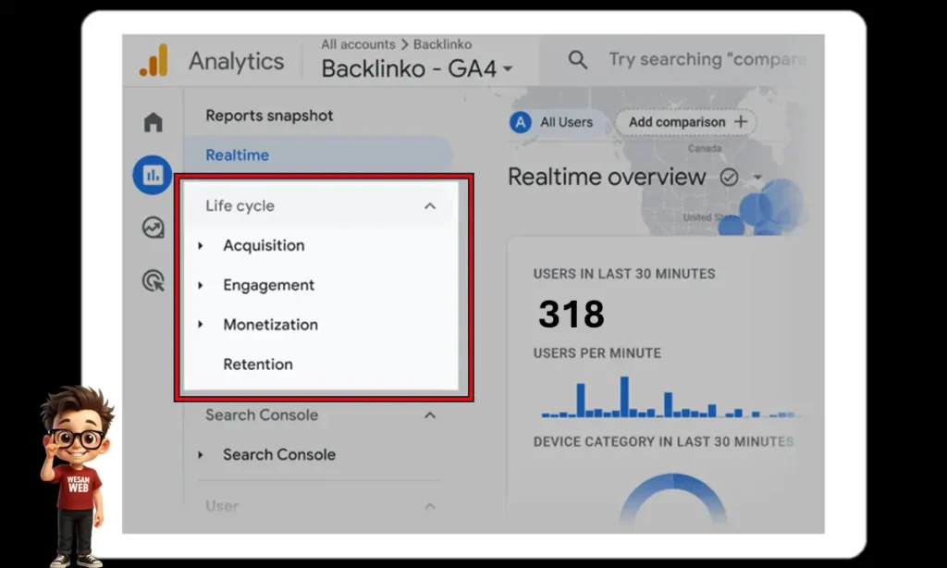Select the Reports icon in the sidebar
This screenshot has height=568, width=947.
point(152,175)
